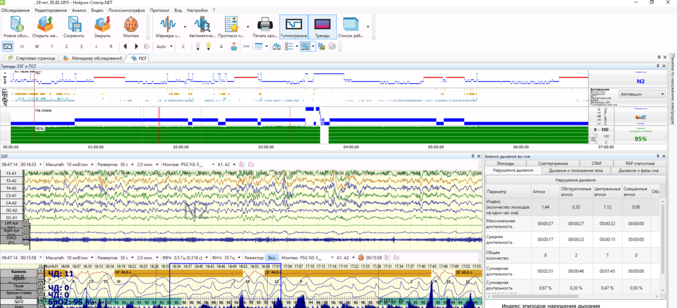Expand the Список раб... dropdown arrow
This screenshot has width=677, height=308.
(368, 27)
